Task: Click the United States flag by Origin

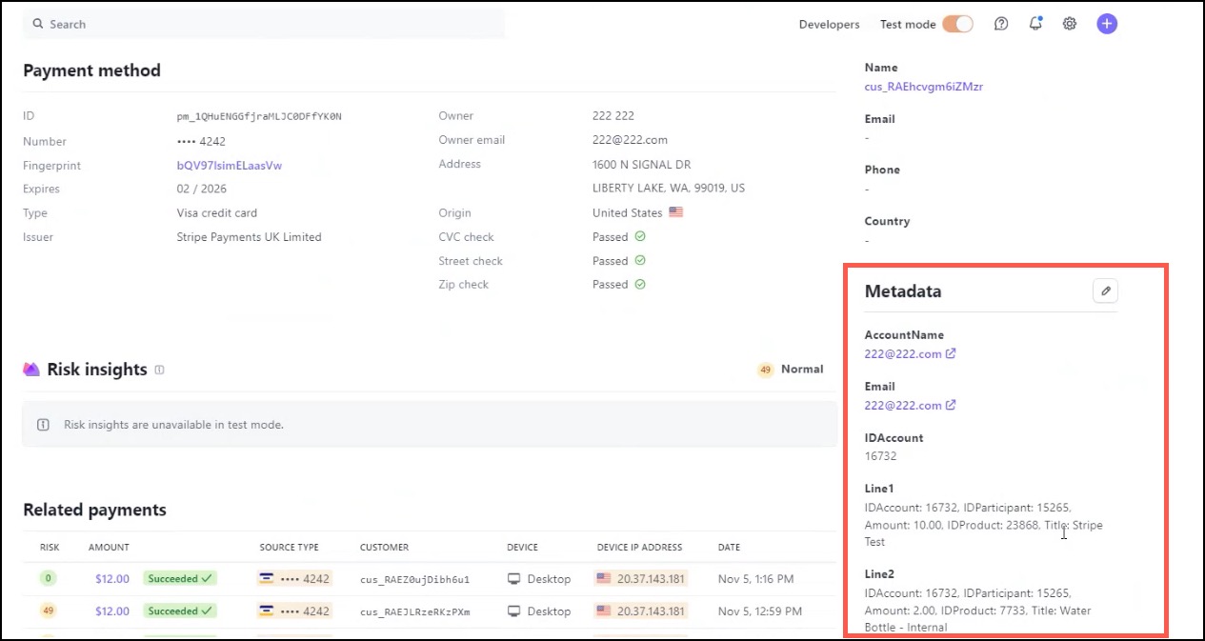Action: point(676,212)
